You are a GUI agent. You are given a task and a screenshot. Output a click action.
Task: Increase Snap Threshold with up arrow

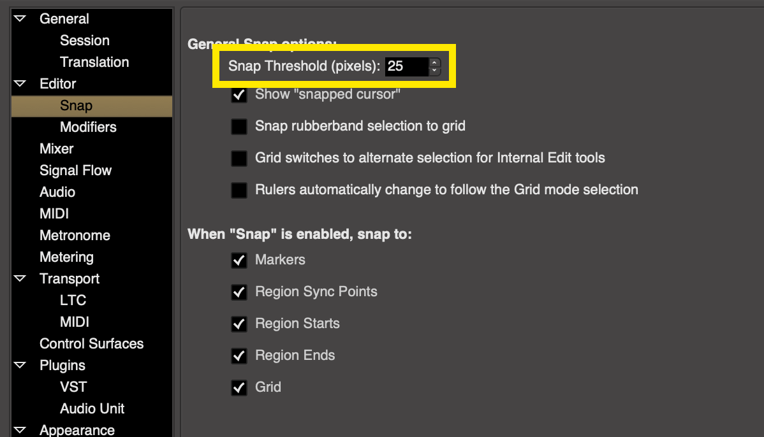click(434, 62)
